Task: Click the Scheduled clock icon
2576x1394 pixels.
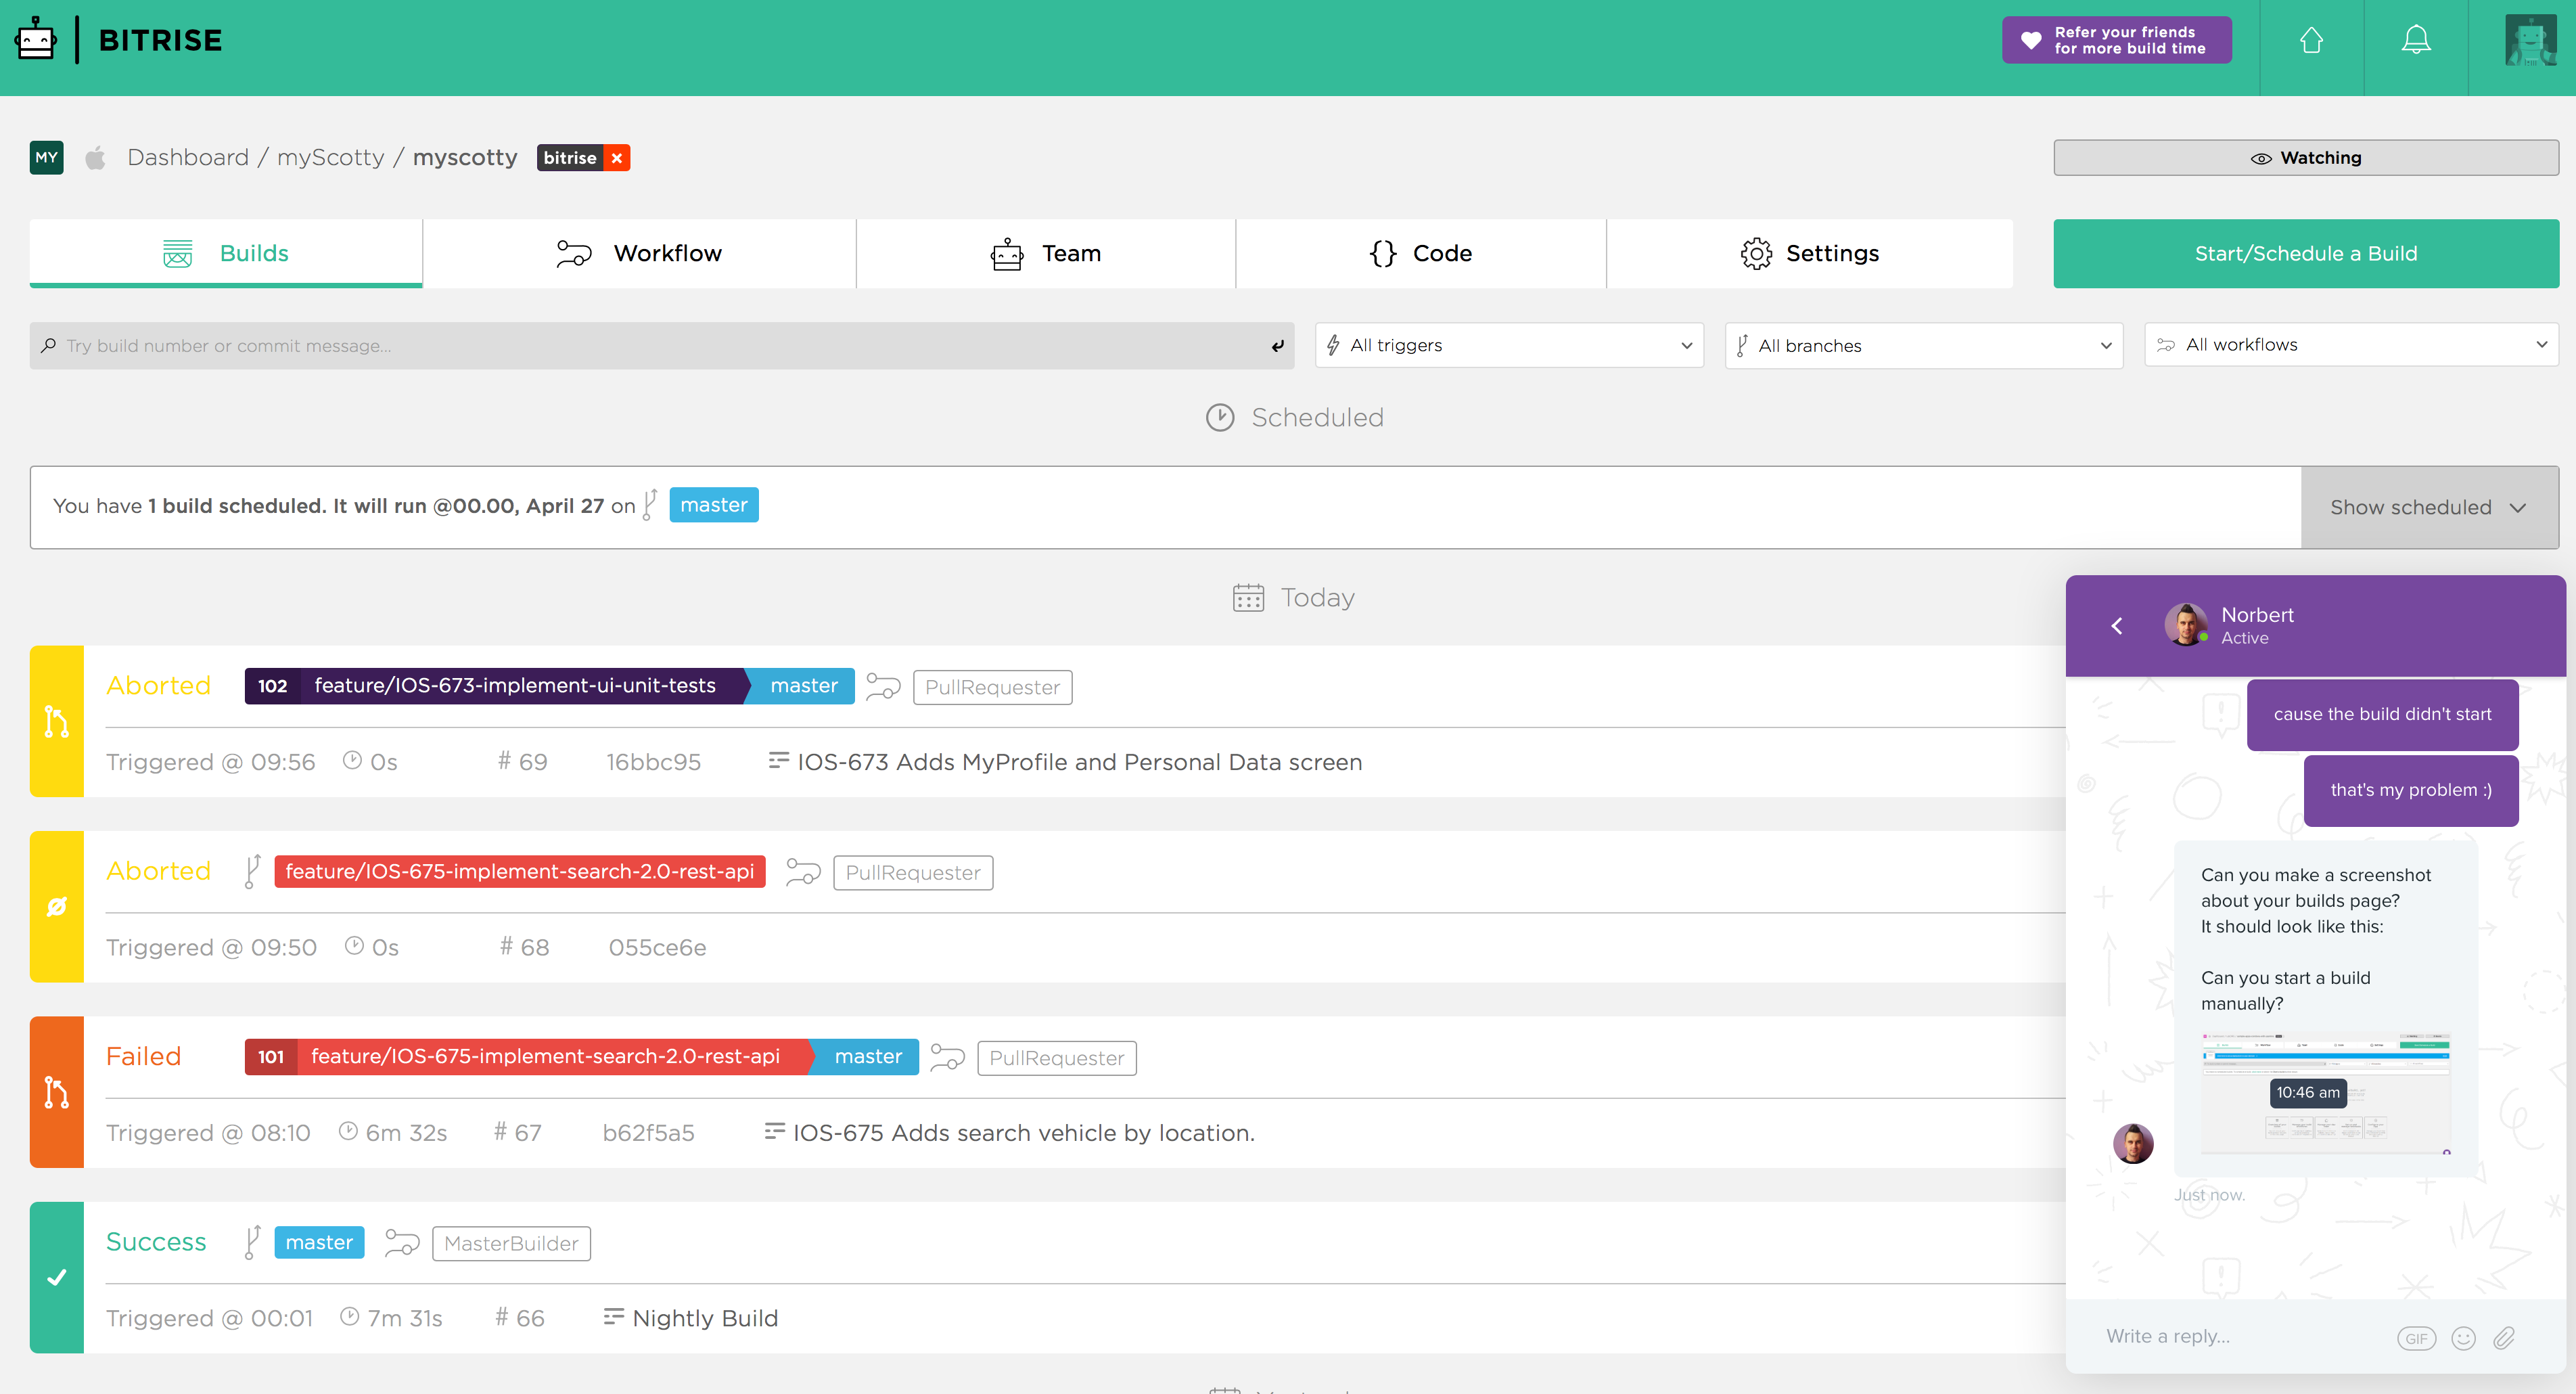Action: coord(1220,417)
